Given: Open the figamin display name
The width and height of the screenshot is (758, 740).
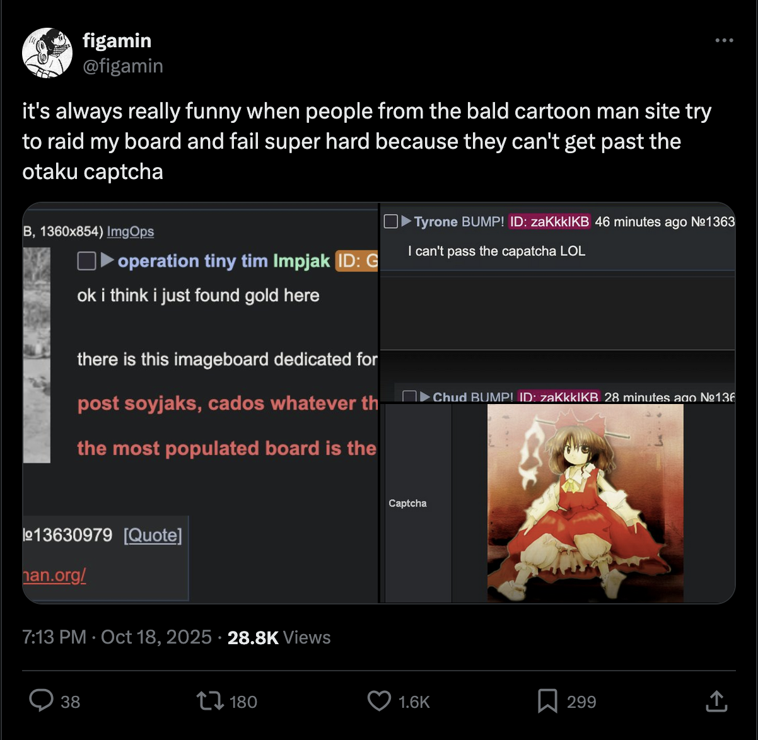Looking at the screenshot, I should tap(117, 40).
